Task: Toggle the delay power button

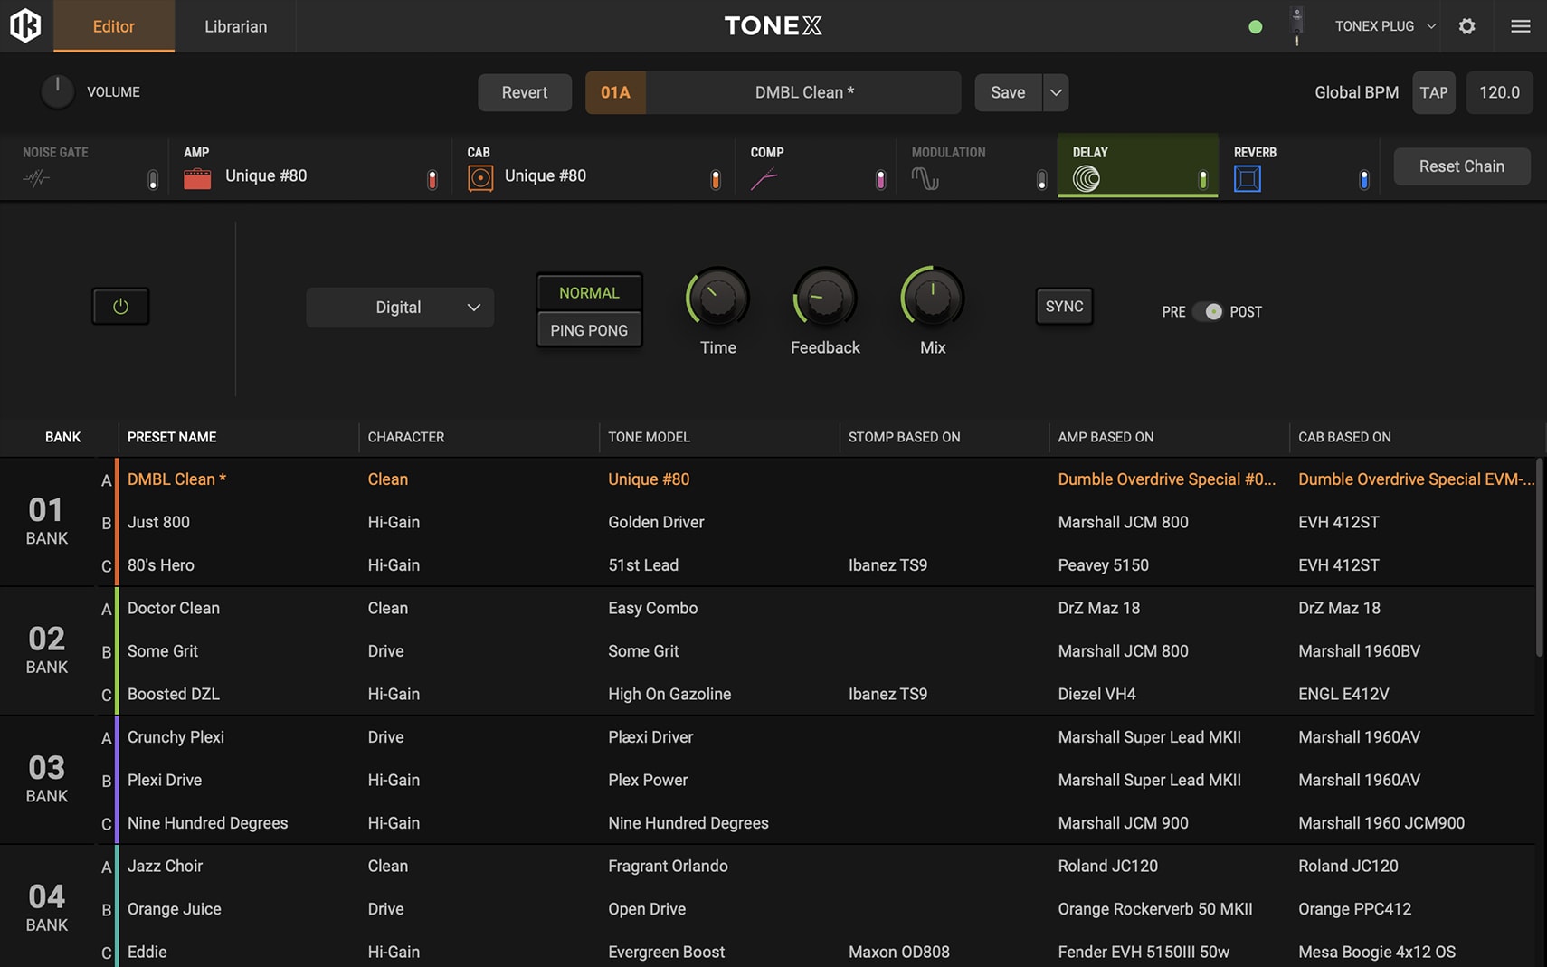Action: coord(120,307)
